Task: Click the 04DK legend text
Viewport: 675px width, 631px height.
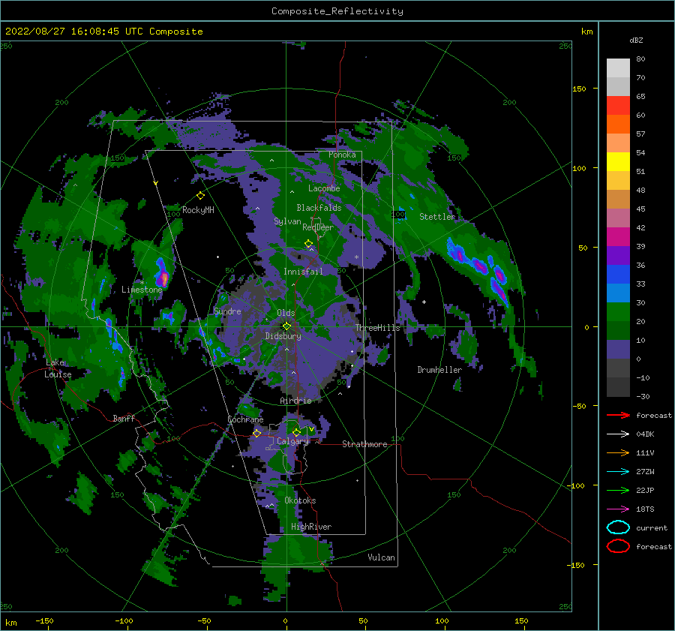Action: [645, 434]
